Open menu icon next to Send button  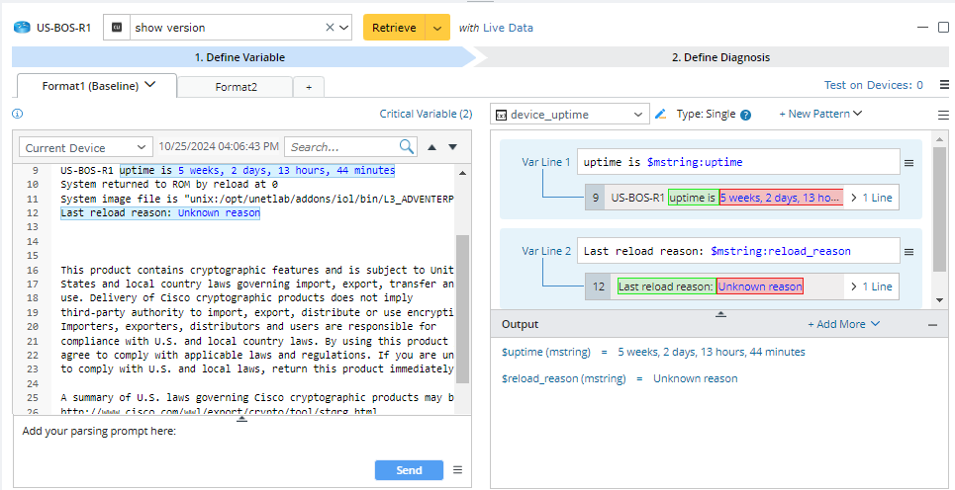point(457,470)
